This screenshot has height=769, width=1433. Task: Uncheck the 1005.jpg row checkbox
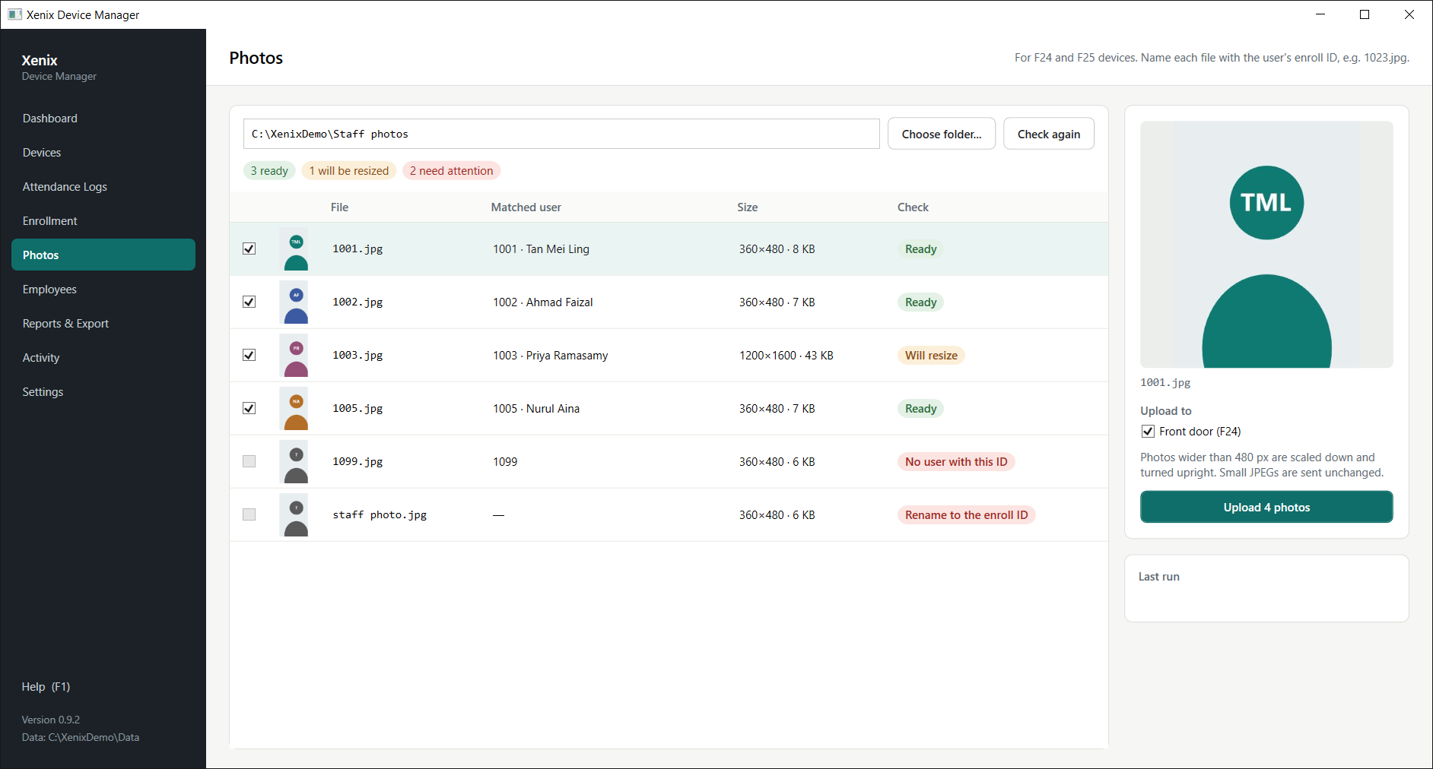coord(249,408)
